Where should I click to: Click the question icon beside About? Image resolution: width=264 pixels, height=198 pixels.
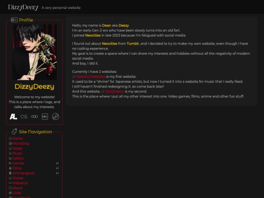10,188
